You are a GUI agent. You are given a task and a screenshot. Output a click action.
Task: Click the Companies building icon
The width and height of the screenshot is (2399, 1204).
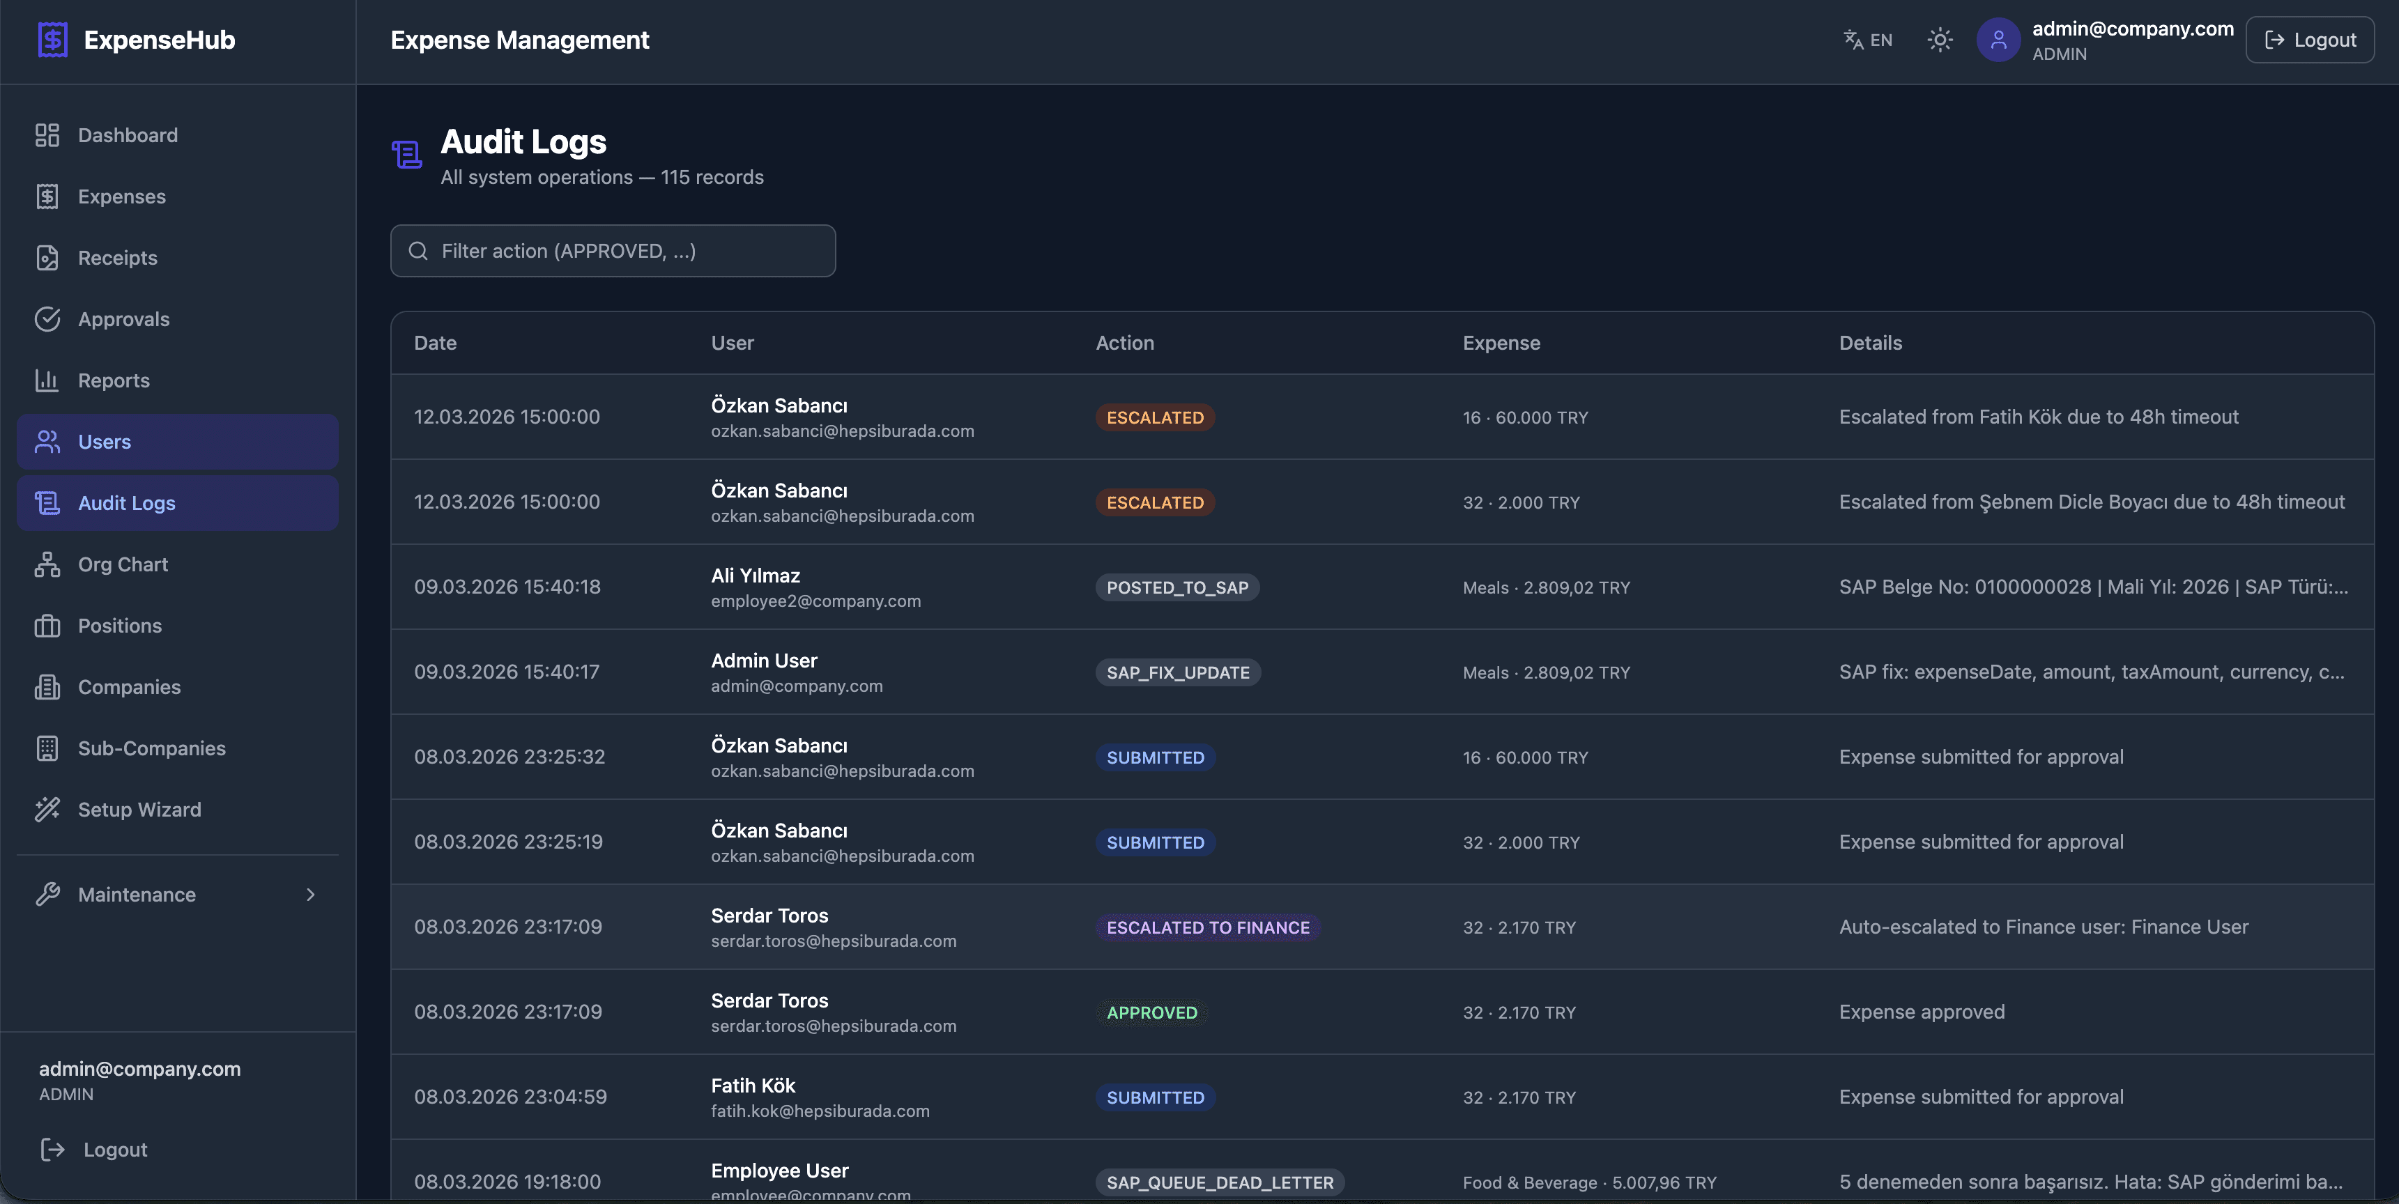[x=47, y=687]
